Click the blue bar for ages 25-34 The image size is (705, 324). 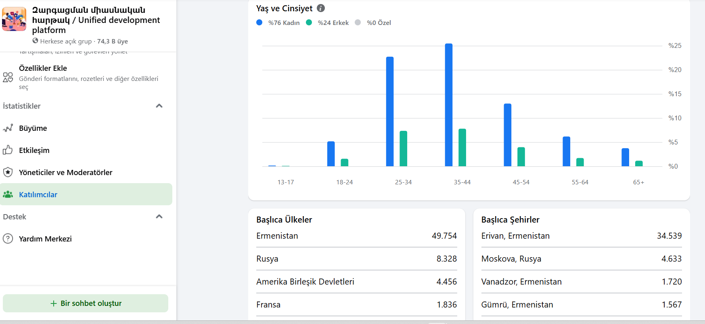(390, 111)
